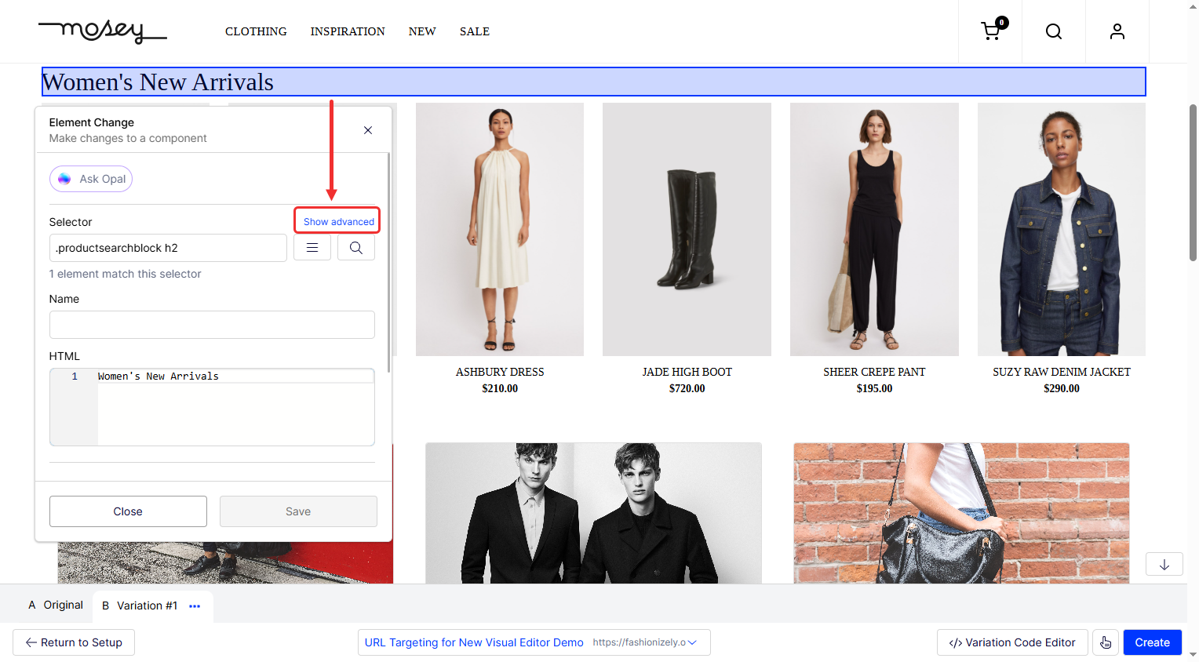Open the CLOTHING menu
Viewport: 1199px width, 662px height.
coord(256,31)
